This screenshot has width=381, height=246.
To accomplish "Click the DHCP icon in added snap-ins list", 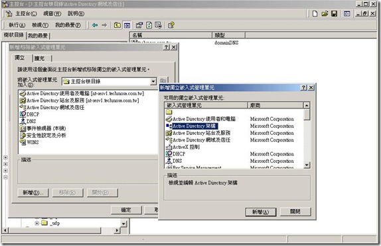I will click(x=23, y=114).
